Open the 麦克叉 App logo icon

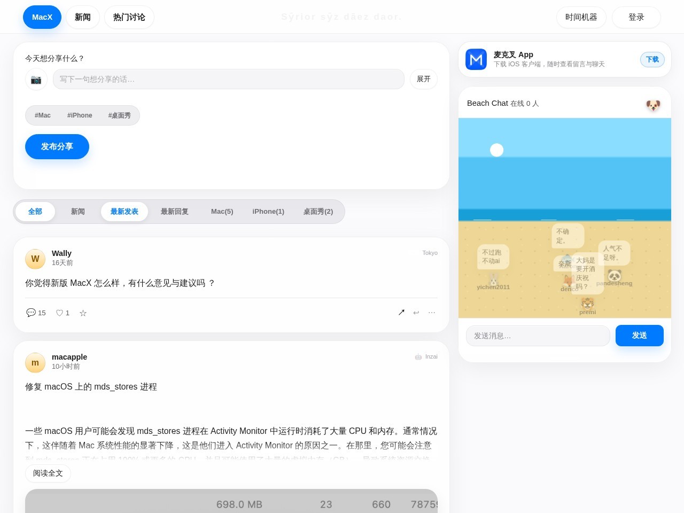pyautogui.click(x=476, y=59)
